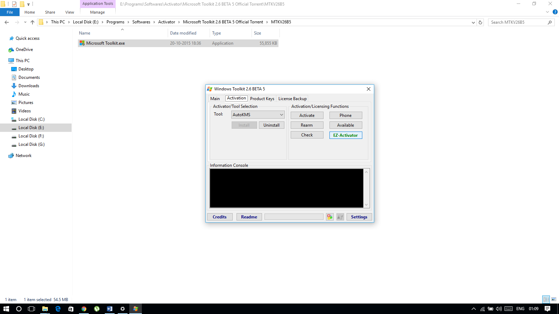
Task: Switch to details view layout icon
Action: 546,299
